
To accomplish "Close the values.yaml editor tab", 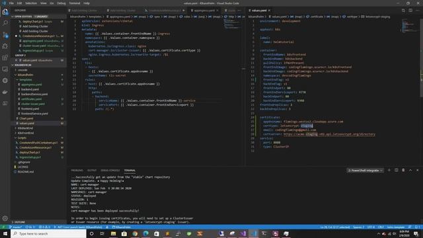I will 269,11.
